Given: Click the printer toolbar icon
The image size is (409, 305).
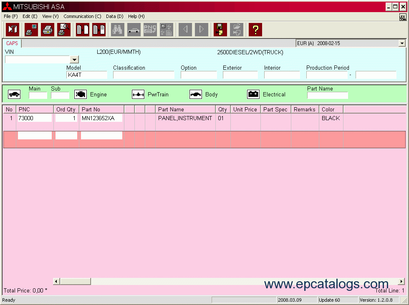Looking at the screenshot, I should (48, 30).
